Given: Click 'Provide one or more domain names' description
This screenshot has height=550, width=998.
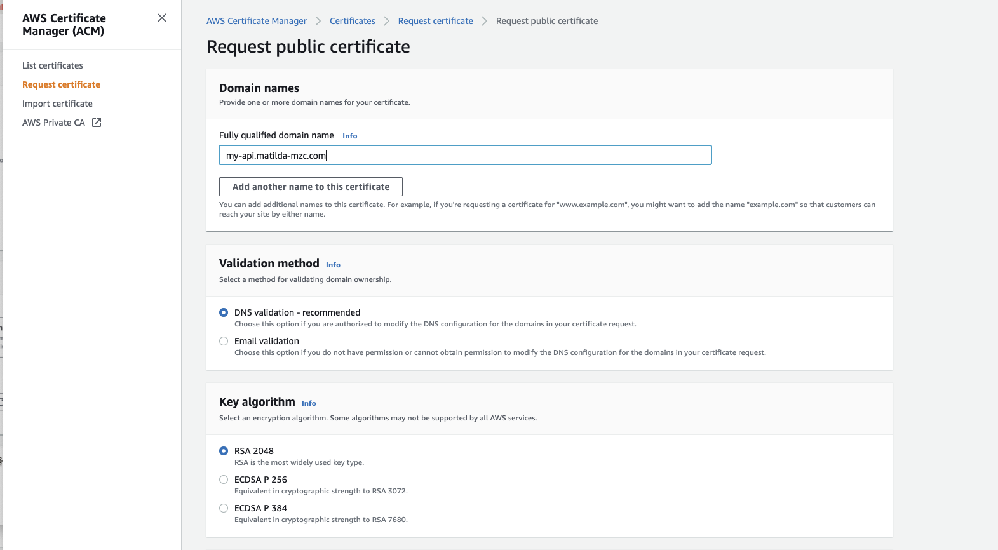Looking at the screenshot, I should 314,102.
